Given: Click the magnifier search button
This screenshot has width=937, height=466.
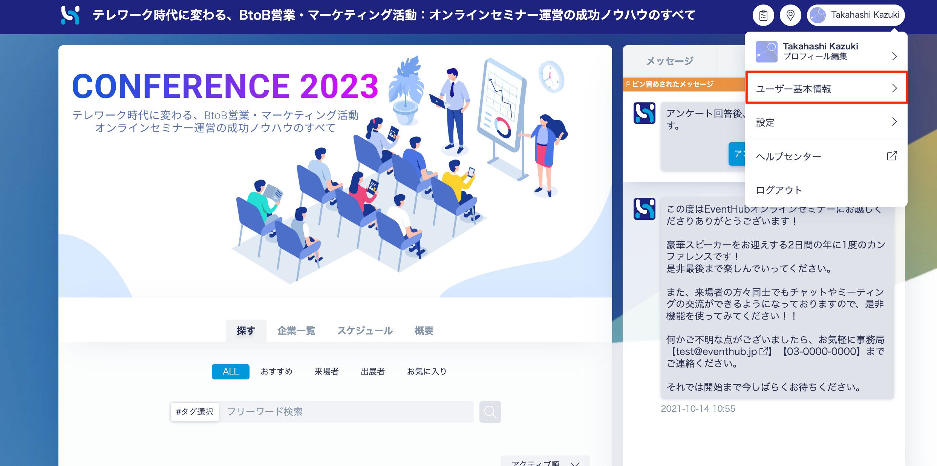Looking at the screenshot, I should (490, 412).
